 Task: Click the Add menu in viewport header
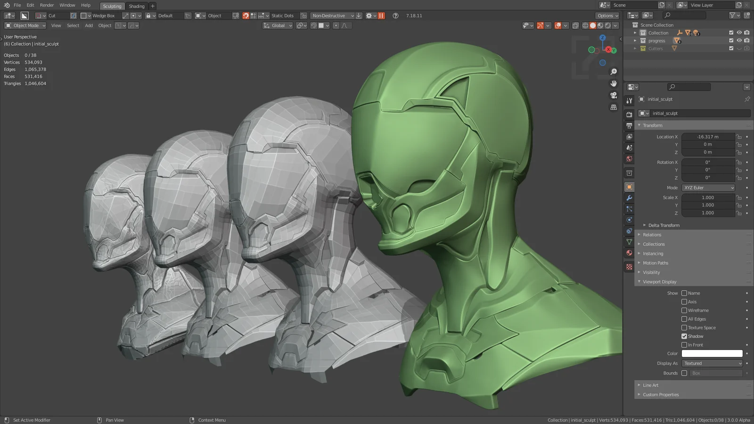click(89, 25)
